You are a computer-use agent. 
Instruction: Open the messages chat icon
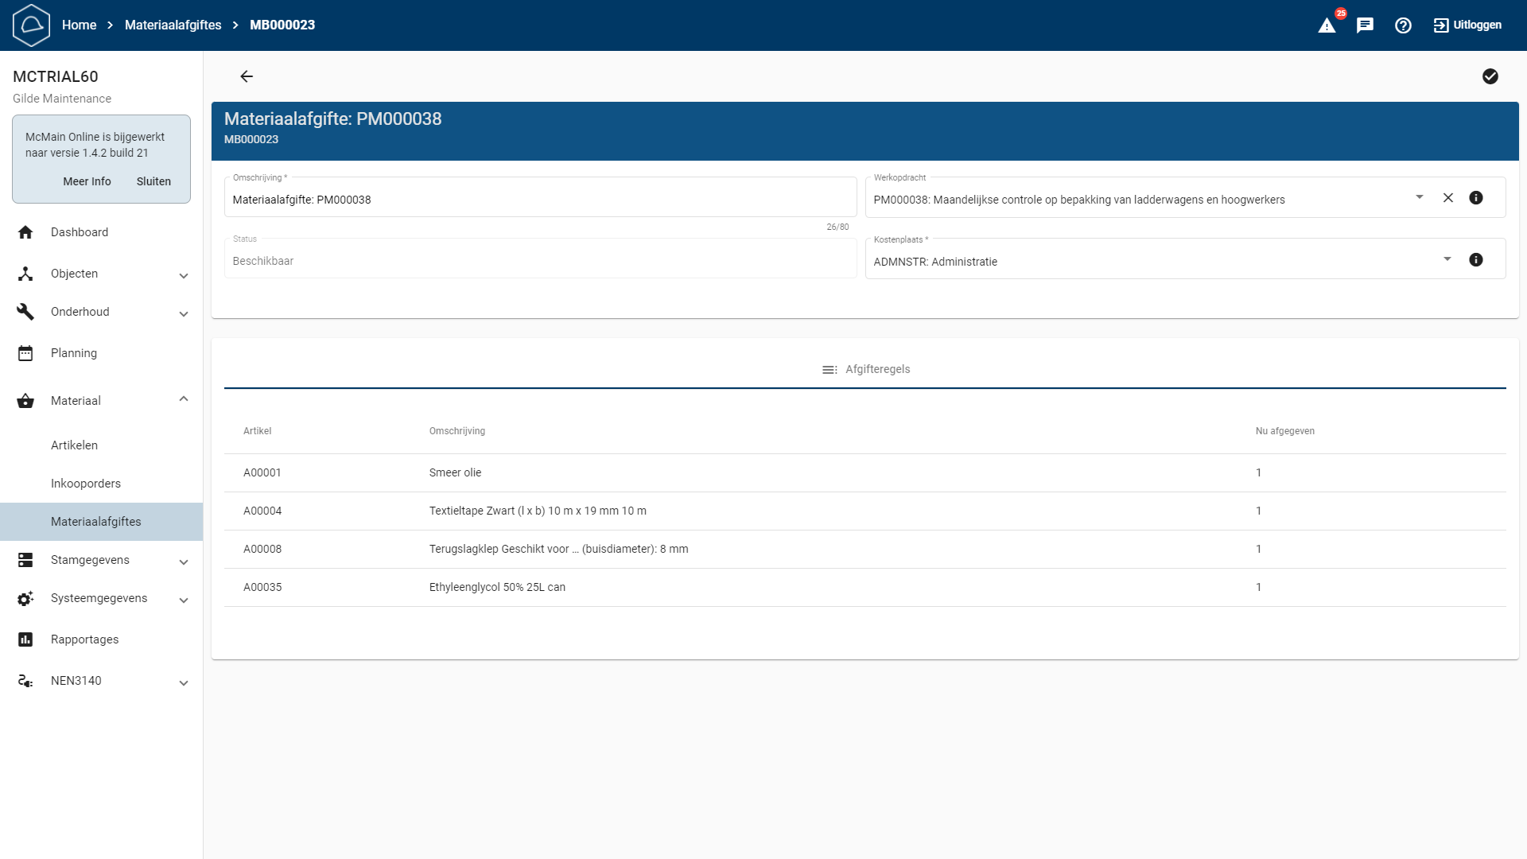tap(1365, 25)
